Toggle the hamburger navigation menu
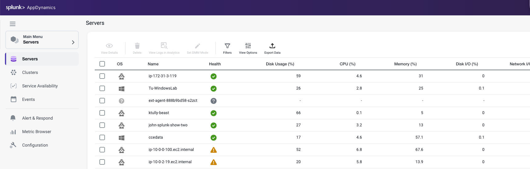This screenshot has width=530, height=169. coord(13,24)
